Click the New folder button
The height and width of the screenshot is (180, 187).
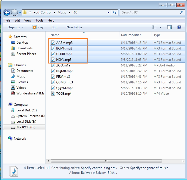click(x=74, y=27)
